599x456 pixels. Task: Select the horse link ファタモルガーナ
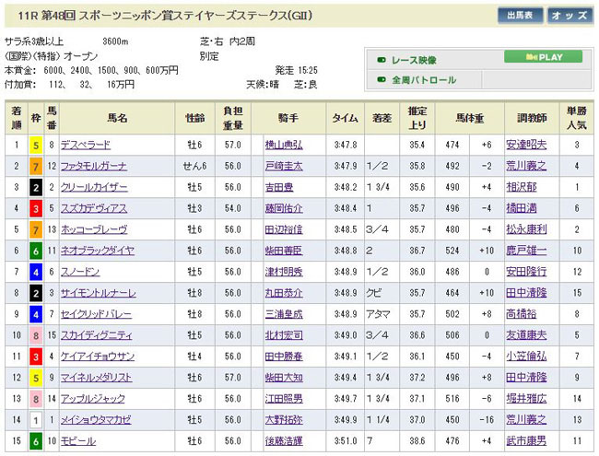[x=93, y=166]
